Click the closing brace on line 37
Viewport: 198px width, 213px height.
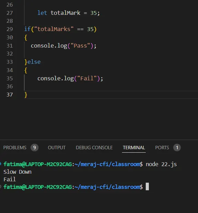(26, 95)
